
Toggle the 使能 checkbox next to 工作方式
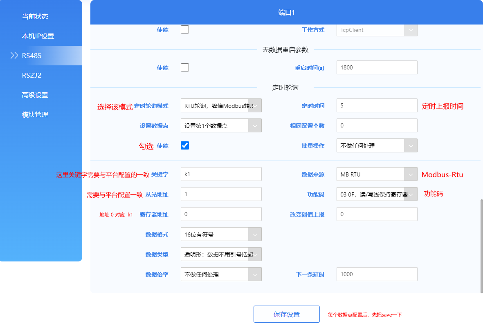tap(185, 29)
